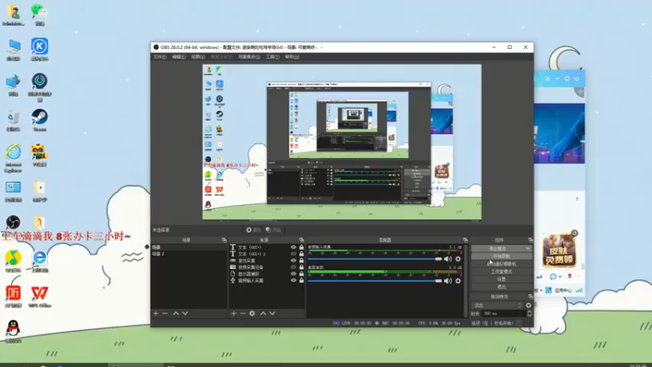Select 场景 2 in Scenes list
652x367 pixels.
click(x=189, y=254)
